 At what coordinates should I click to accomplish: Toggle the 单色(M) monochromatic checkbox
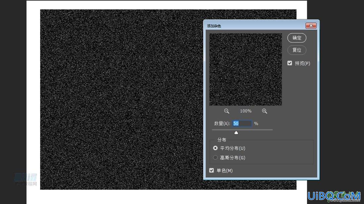click(211, 170)
